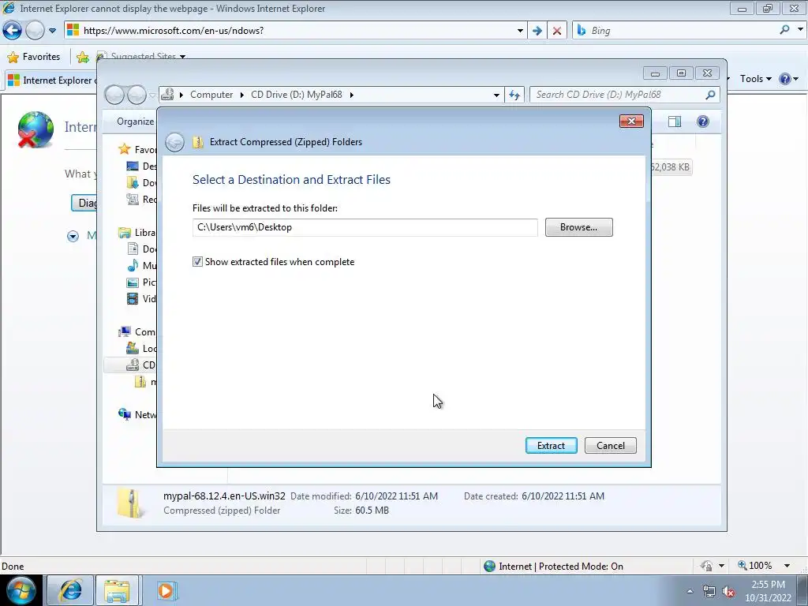
Task: Edit the extraction destination path field
Action: point(365,227)
